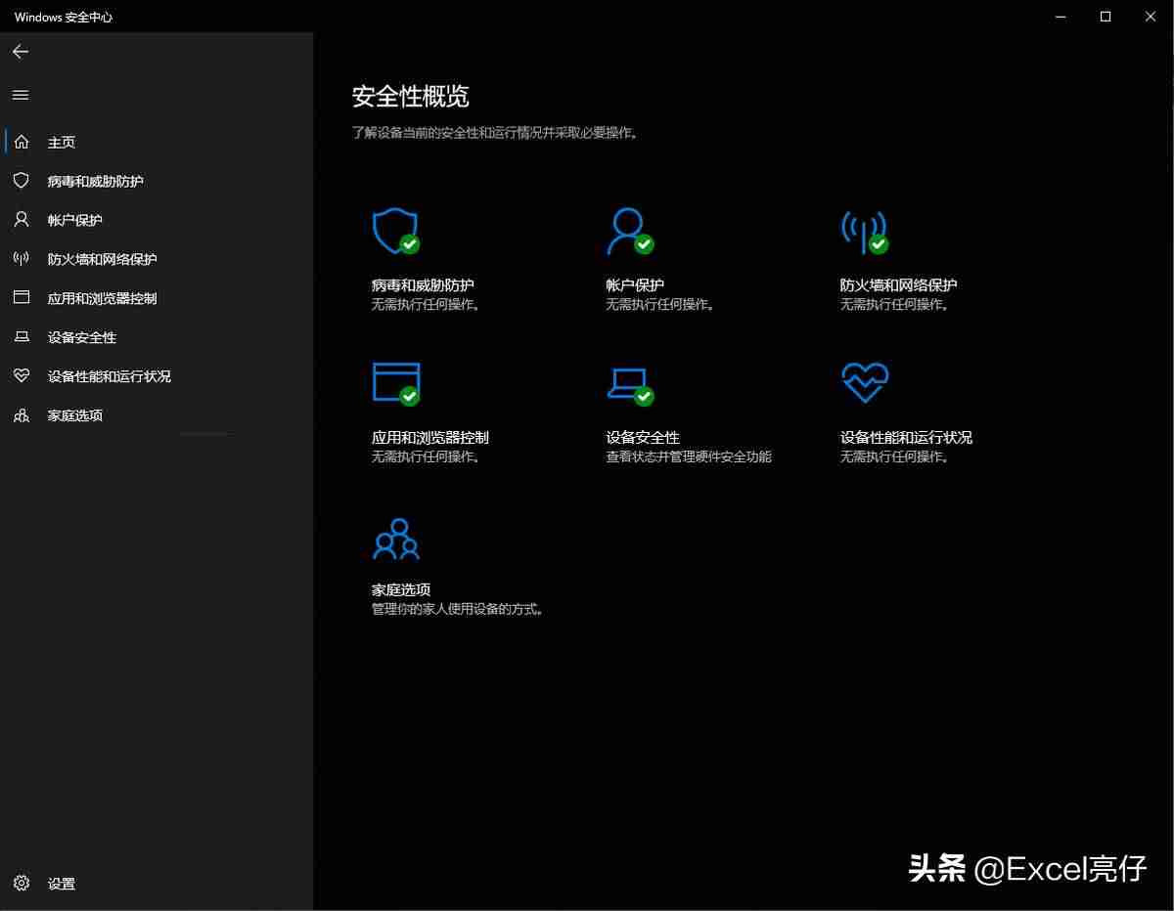The width and height of the screenshot is (1174, 911).
Task: Open the large account protection person icon
Action: (630, 231)
